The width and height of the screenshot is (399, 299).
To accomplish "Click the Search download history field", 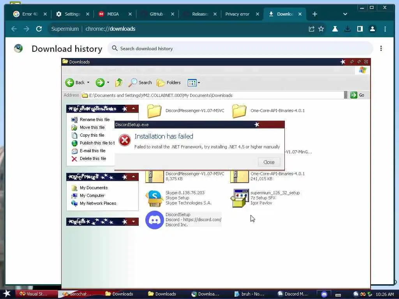I will (240, 48).
